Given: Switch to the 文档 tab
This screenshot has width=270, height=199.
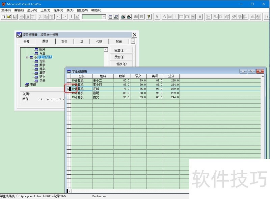Looking at the screenshot, I should 64,42.
